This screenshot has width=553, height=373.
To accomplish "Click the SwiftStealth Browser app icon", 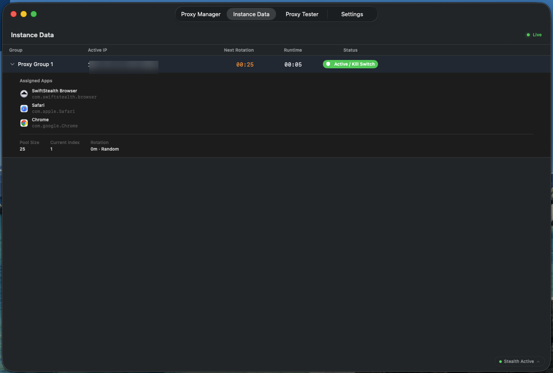I will click(x=24, y=94).
